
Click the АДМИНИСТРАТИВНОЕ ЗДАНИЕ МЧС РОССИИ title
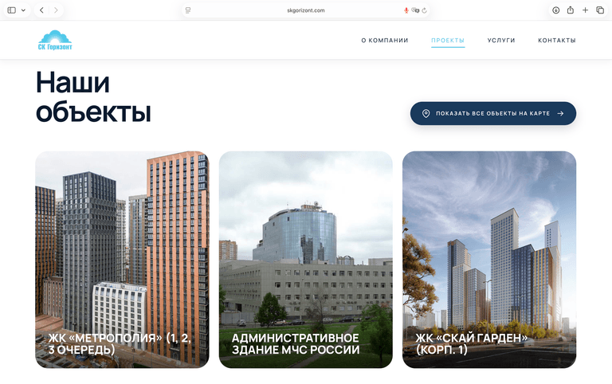[296, 343]
